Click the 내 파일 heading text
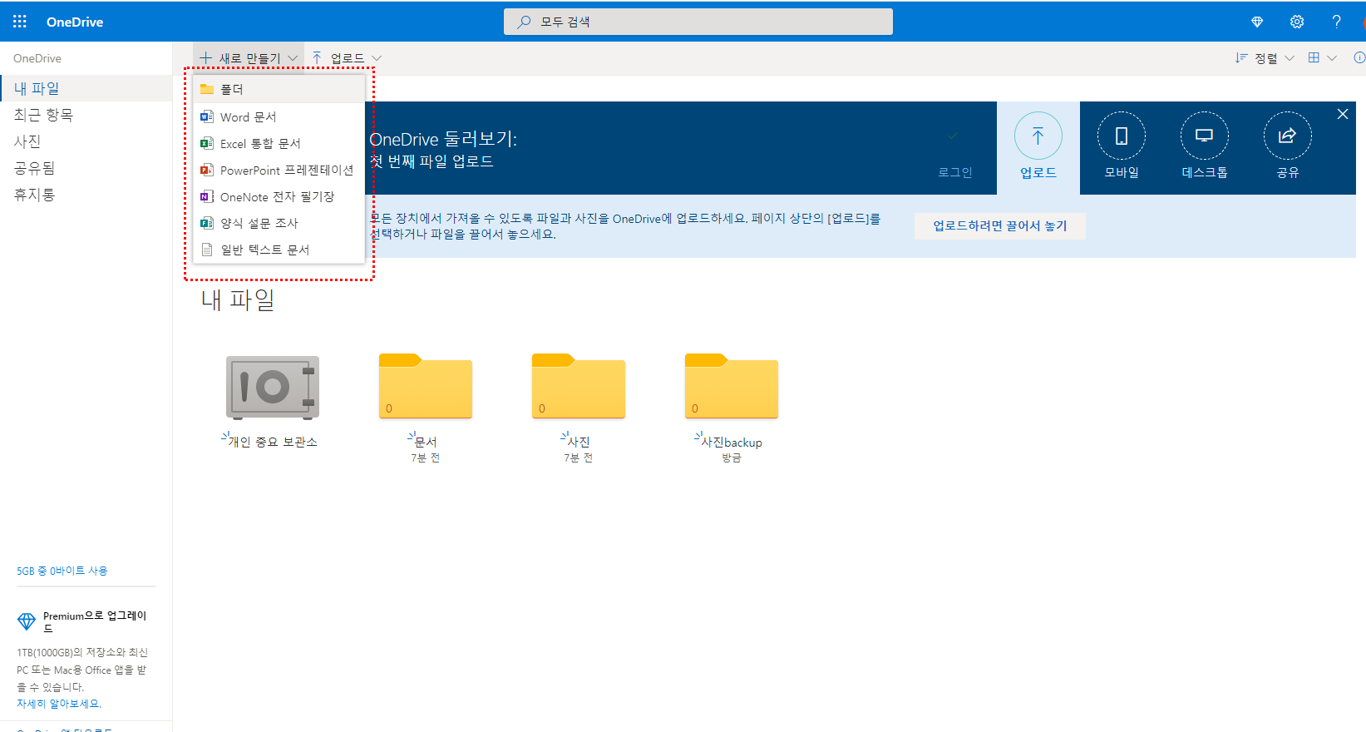The height and width of the screenshot is (732, 1366). tap(238, 299)
